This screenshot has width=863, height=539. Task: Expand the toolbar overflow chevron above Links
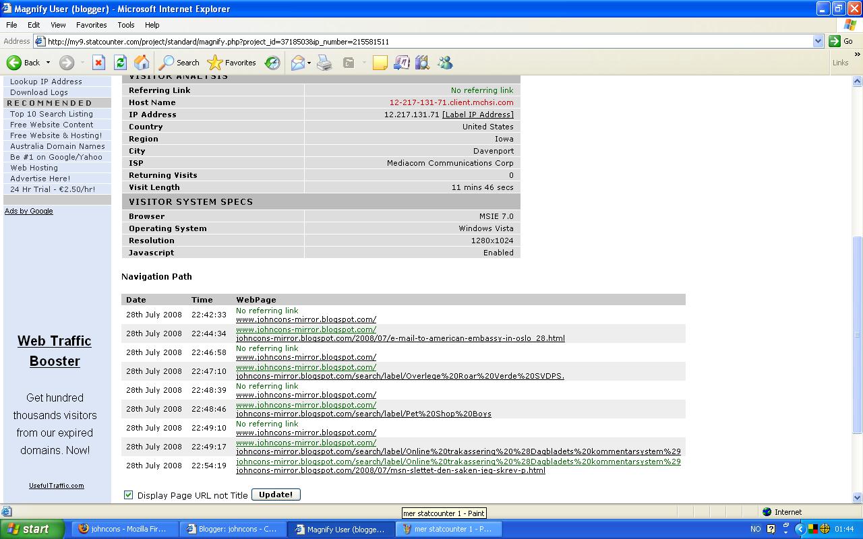(x=857, y=55)
